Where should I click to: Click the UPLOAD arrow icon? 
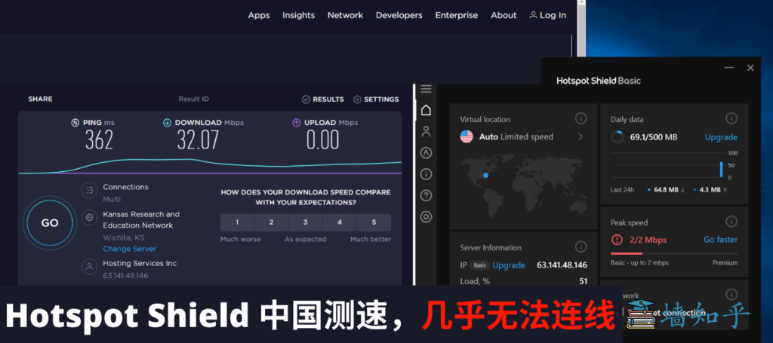click(x=296, y=123)
